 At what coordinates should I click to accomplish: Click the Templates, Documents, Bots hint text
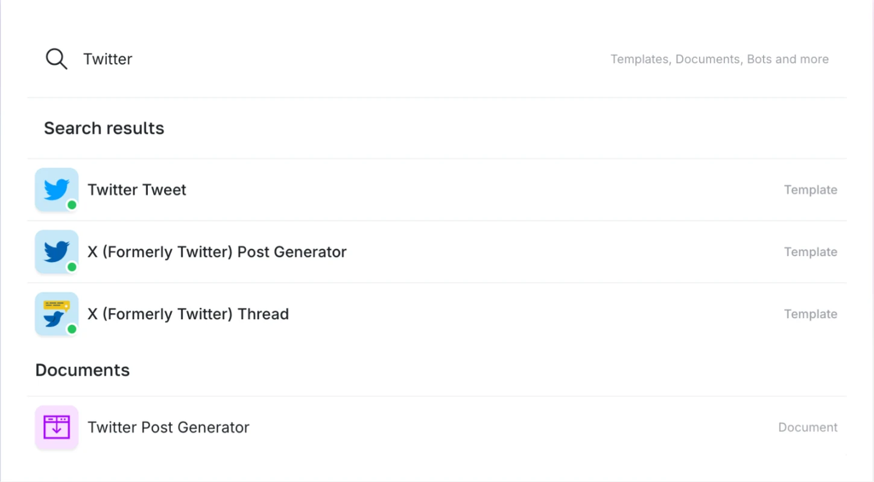pyautogui.click(x=719, y=58)
